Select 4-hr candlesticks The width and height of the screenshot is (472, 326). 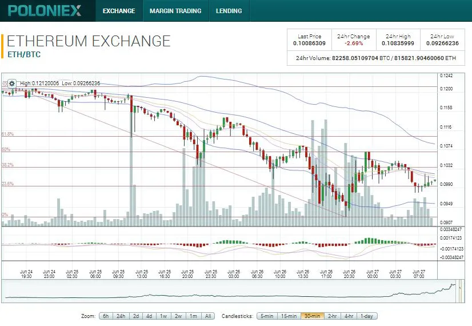click(x=349, y=316)
